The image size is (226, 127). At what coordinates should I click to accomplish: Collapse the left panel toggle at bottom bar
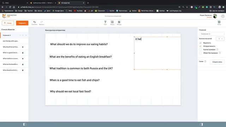[x=25, y=124]
